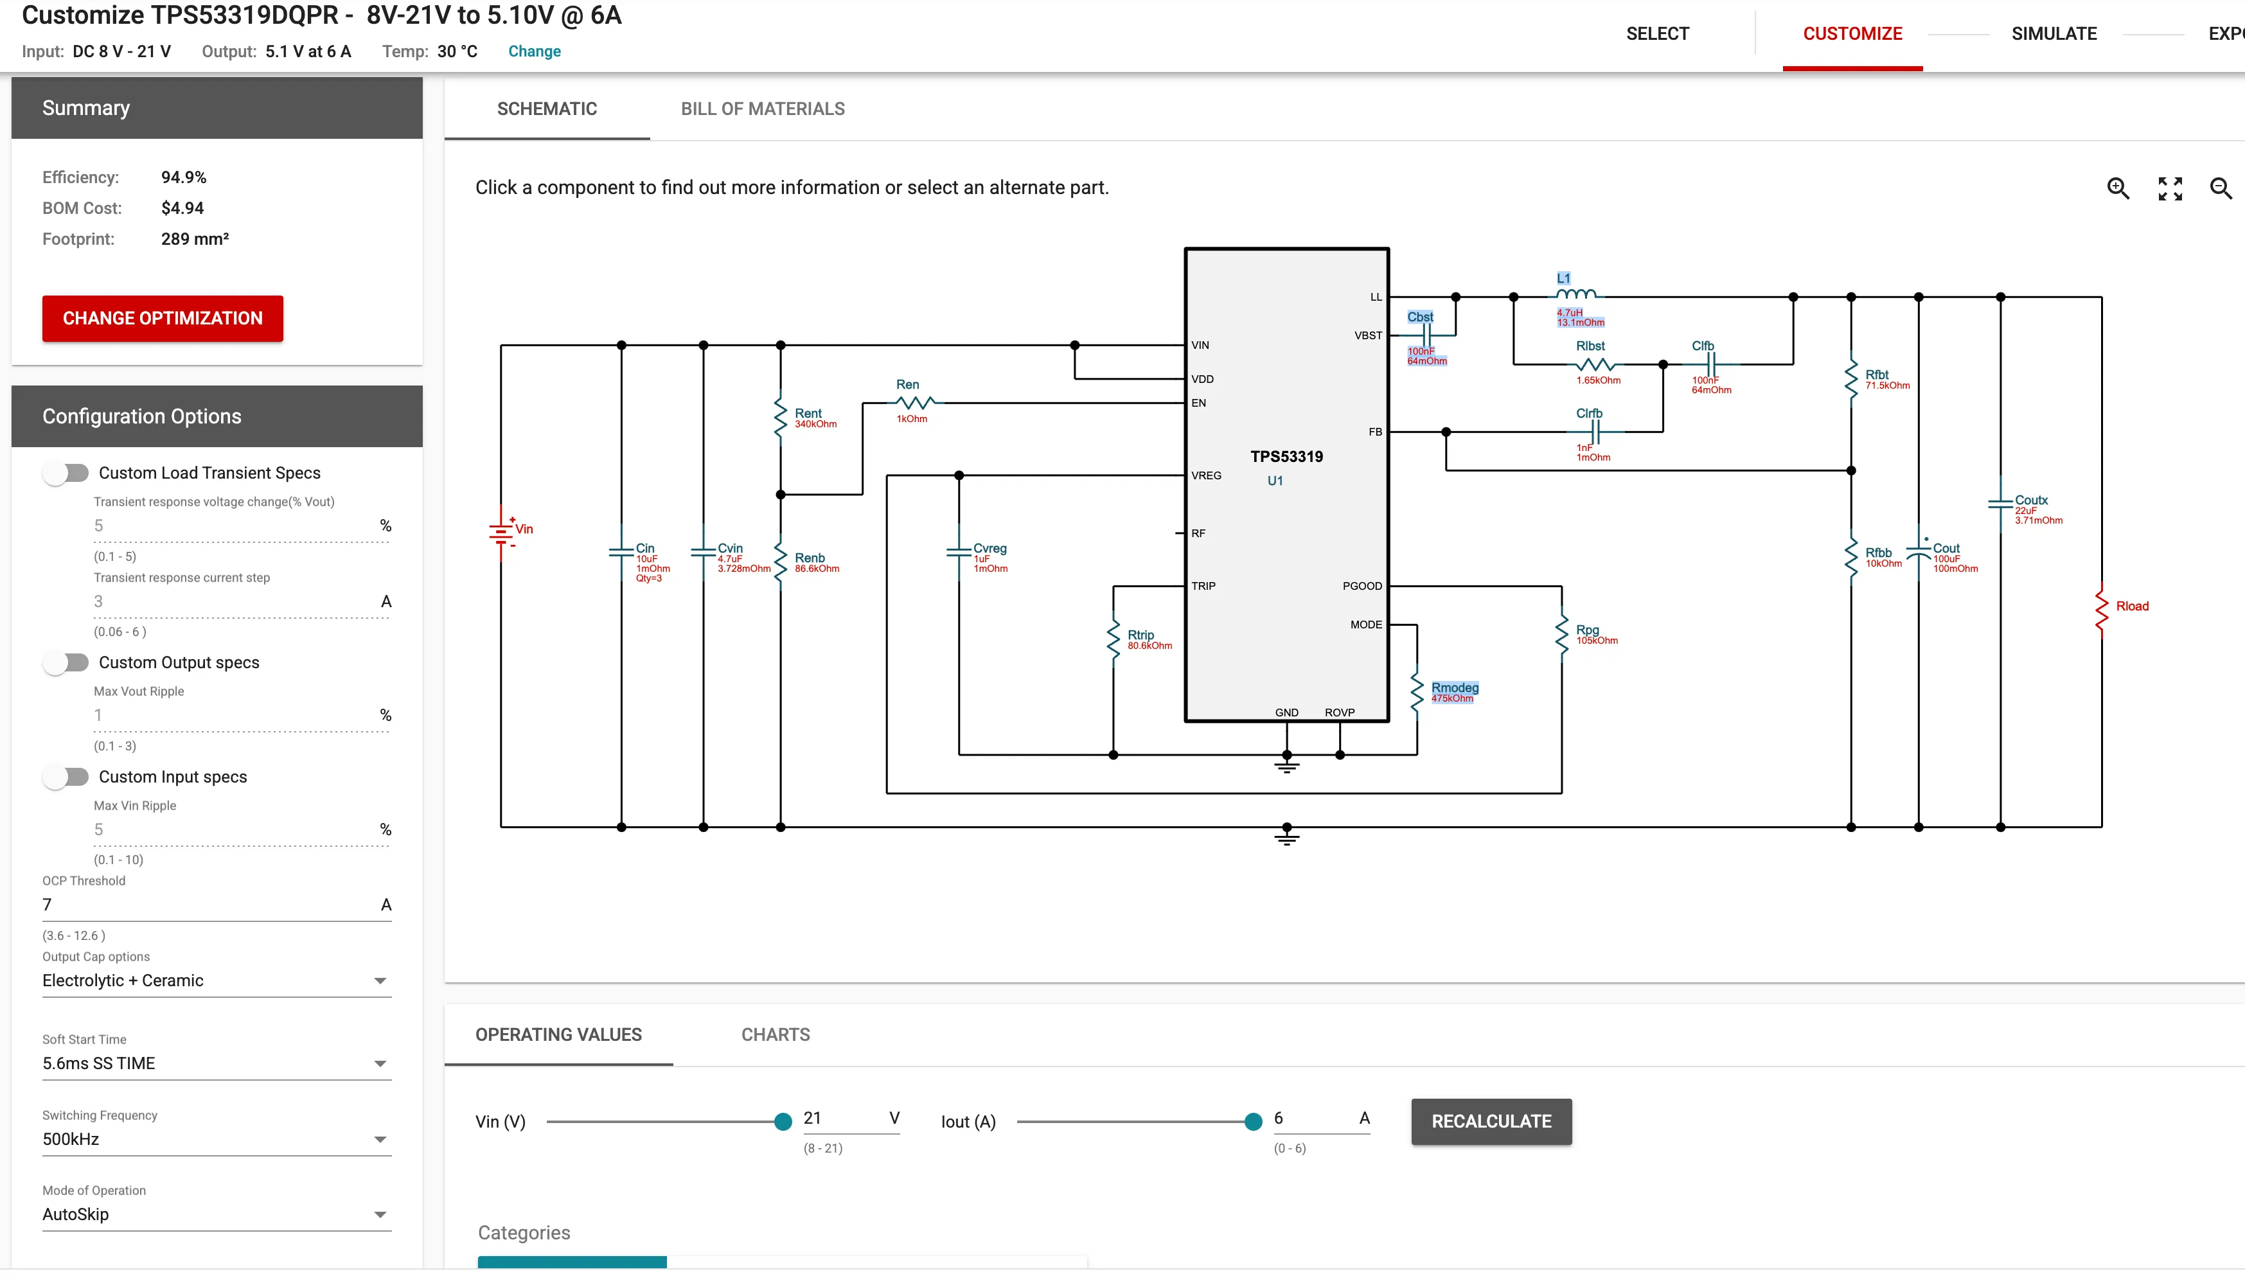Open the Soft Start Time dropdown
Screen dimensions: 2245x1285
coord(216,1063)
